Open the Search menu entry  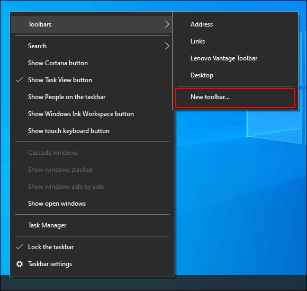[92, 46]
